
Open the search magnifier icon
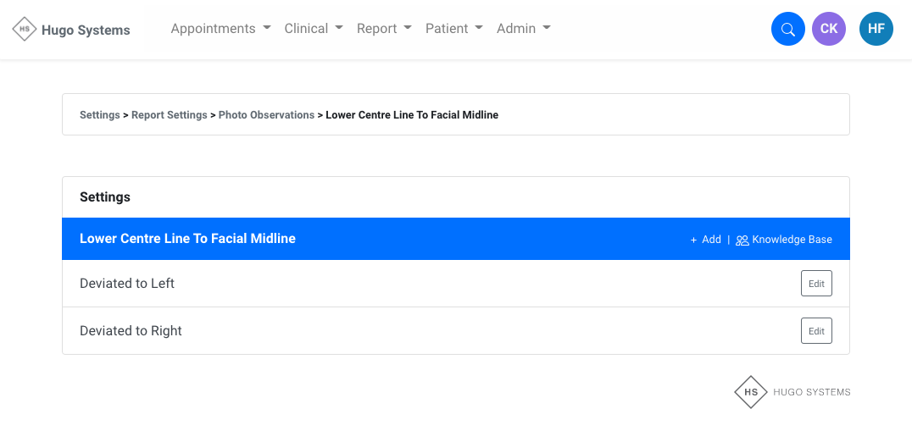(x=787, y=30)
